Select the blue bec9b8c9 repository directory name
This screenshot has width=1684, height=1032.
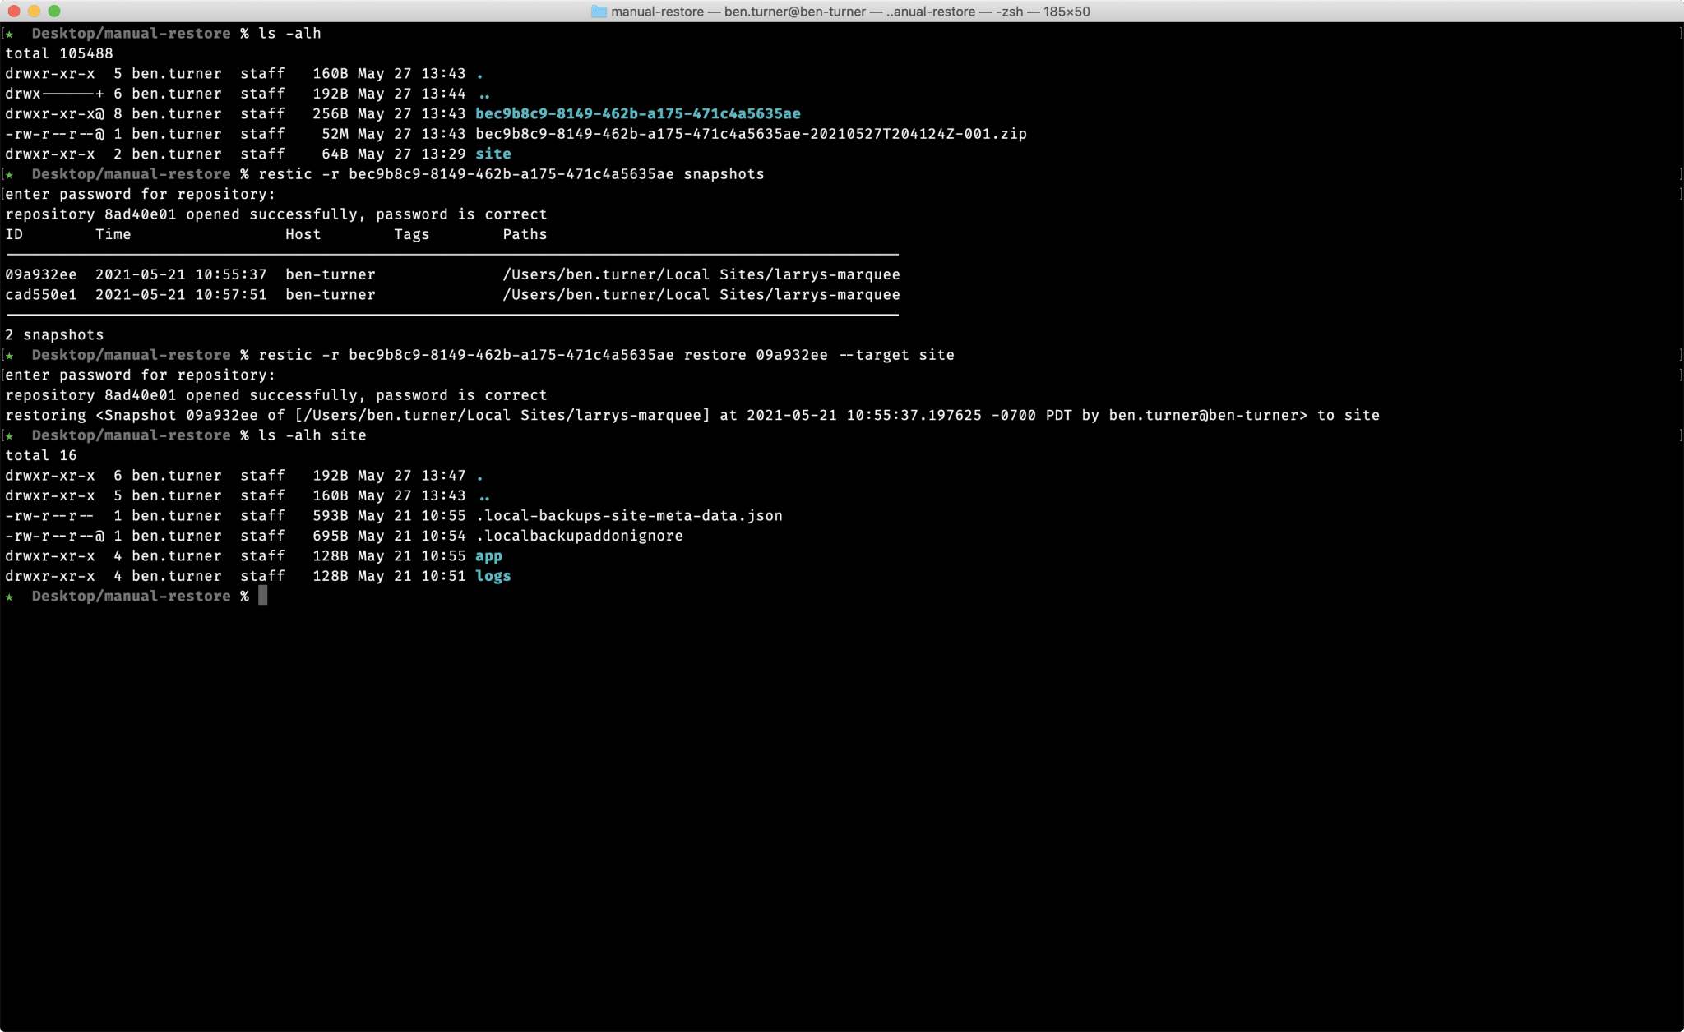tap(637, 113)
